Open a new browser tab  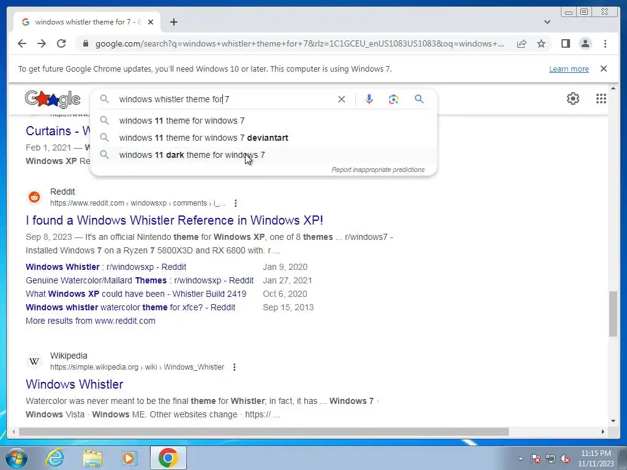173,22
